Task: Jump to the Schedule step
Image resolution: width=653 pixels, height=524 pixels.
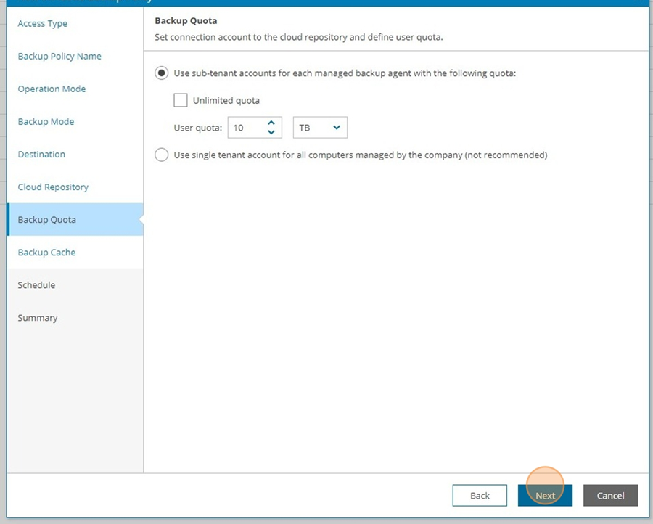Action: 36,285
